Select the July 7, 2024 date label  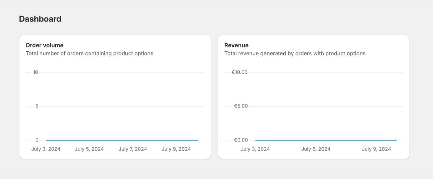(133, 149)
